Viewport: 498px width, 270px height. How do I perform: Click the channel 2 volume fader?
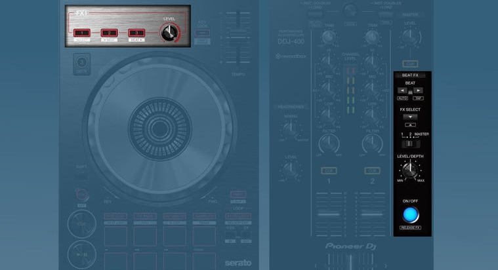(x=372, y=214)
